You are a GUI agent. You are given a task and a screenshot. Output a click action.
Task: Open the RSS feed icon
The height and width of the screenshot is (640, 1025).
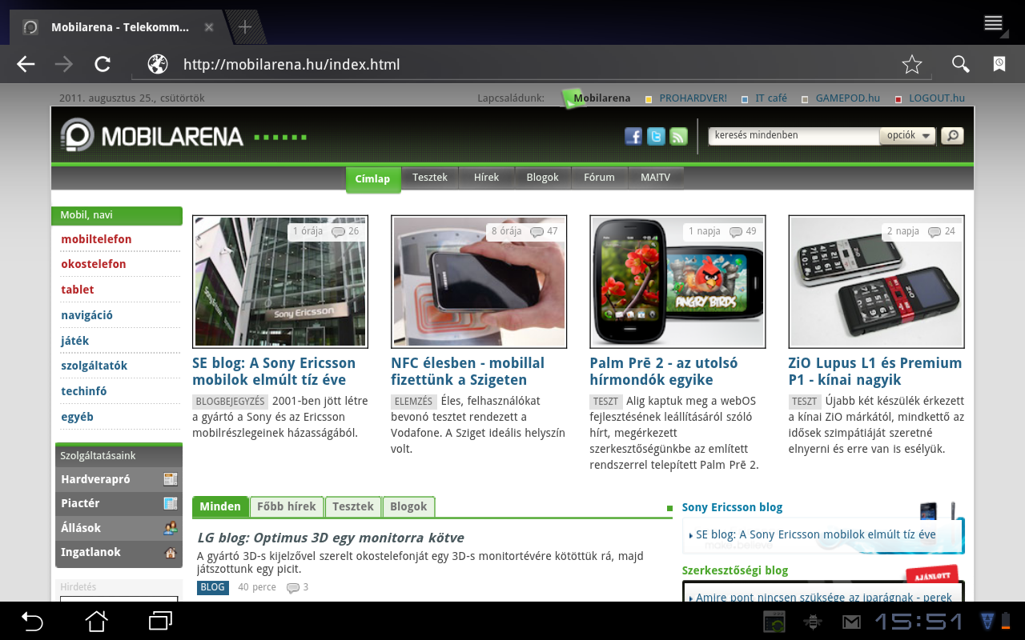click(678, 136)
